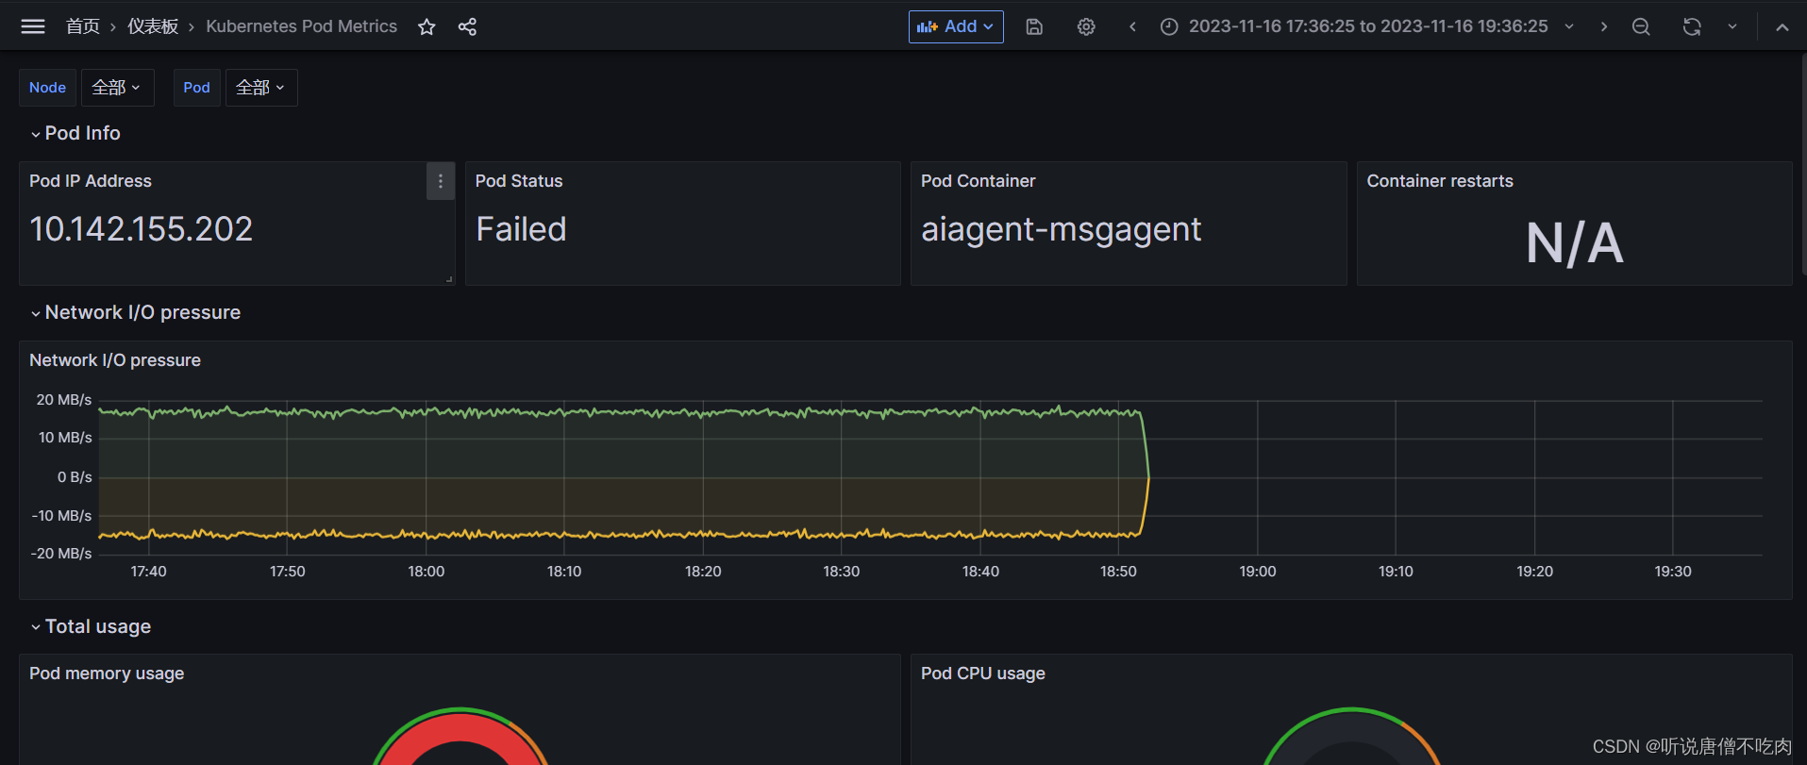
Task: Zoom out the time range
Action: tap(1641, 26)
